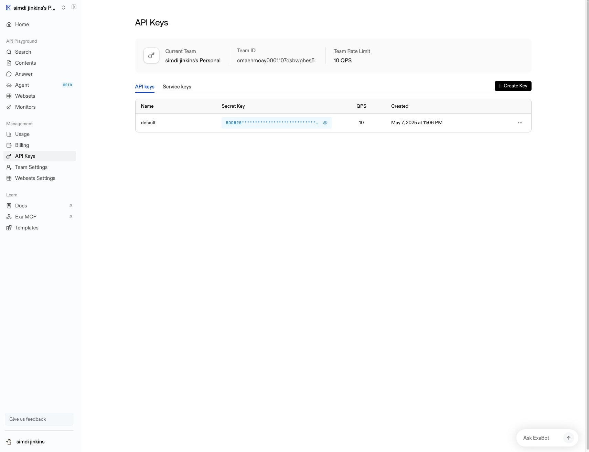Click the Team ID cmaehmoay0001107dsbwphes5
This screenshot has width=589, height=452.
[x=276, y=61]
